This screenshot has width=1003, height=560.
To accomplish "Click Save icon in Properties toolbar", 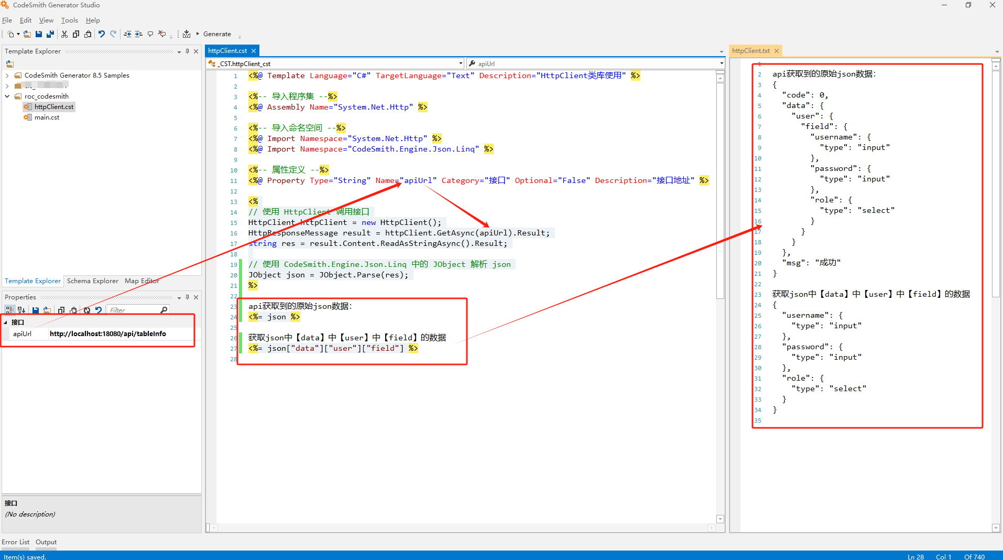I will (x=36, y=310).
